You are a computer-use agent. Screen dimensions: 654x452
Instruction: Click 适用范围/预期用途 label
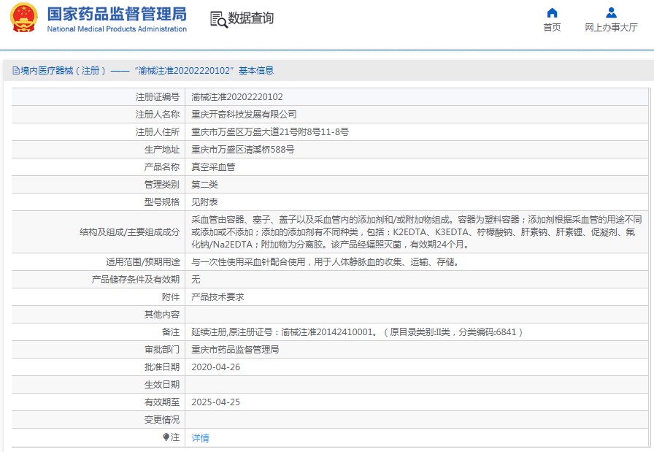click(142, 262)
